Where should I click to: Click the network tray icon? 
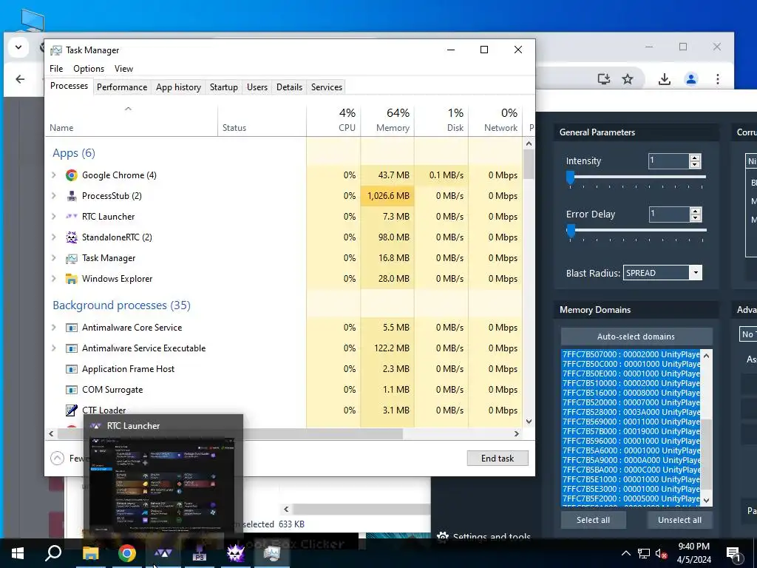tap(644, 553)
